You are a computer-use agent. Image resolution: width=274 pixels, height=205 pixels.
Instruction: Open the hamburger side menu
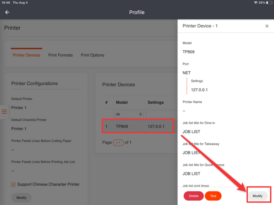tap(4, 112)
